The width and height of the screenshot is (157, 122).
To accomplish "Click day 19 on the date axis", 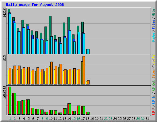I will click(92, 119).
